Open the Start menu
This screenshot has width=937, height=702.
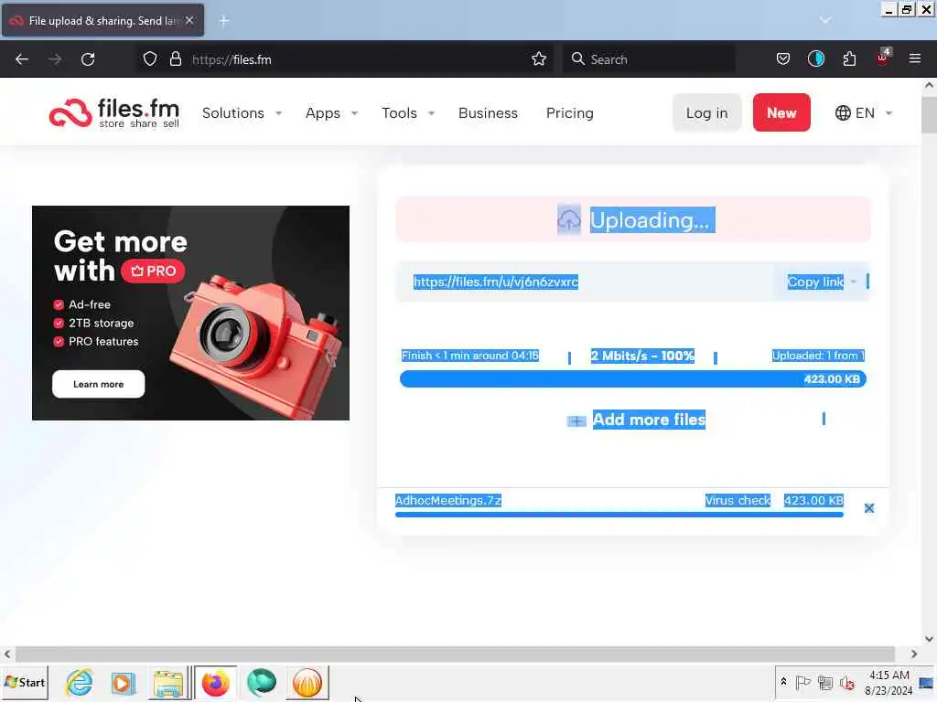(25, 682)
